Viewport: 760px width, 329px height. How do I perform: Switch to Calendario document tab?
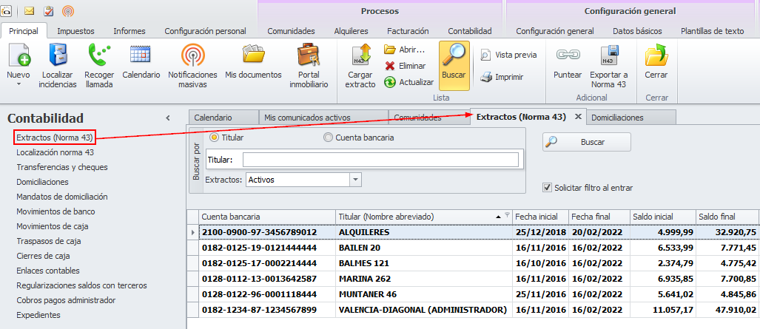pyautogui.click(x=223, y=118)
